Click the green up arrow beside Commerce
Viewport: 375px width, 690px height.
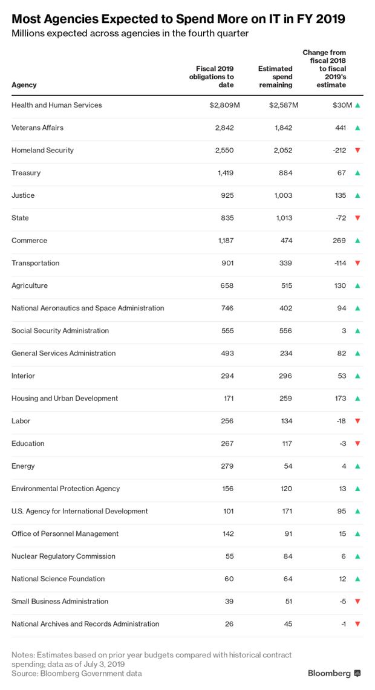pos(357,241)
